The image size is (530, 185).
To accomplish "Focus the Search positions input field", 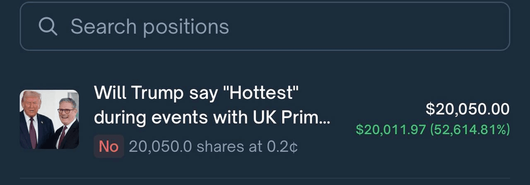I will click(x=265, y=26).
